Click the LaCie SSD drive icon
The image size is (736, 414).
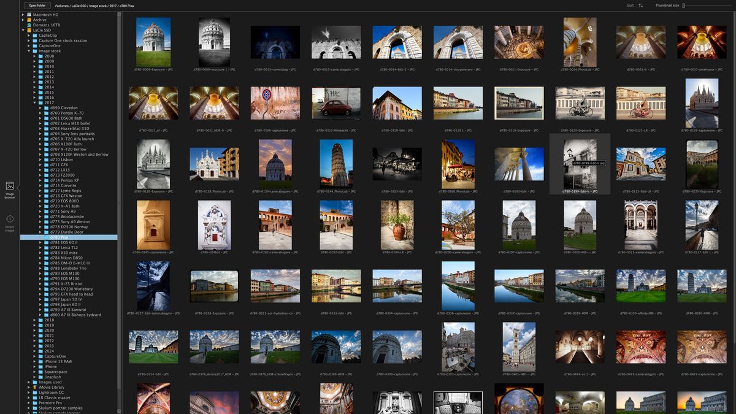[29, 31]
